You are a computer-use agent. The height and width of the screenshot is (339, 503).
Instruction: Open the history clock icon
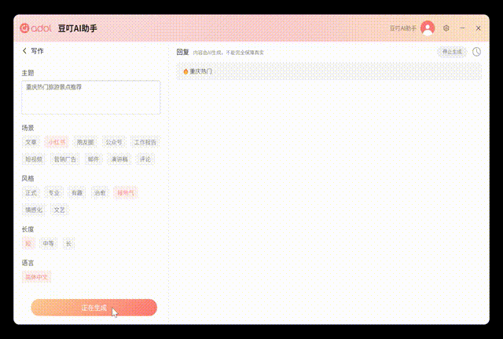pyautogui.click(x=477, y=52)
